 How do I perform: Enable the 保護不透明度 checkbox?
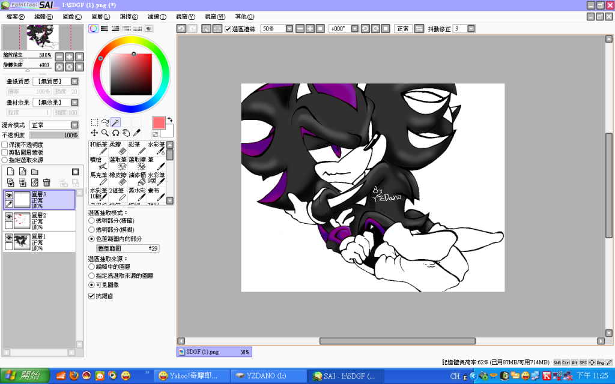pyautogui.click(x=5, y=145)
